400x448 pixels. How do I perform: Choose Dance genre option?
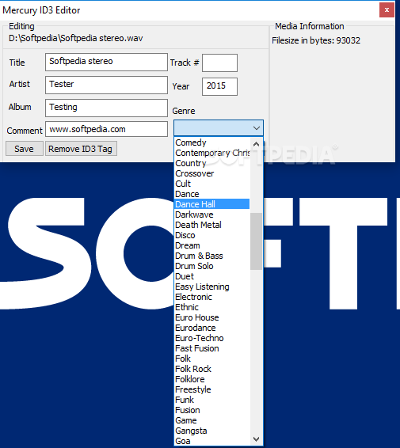(212, 194)
